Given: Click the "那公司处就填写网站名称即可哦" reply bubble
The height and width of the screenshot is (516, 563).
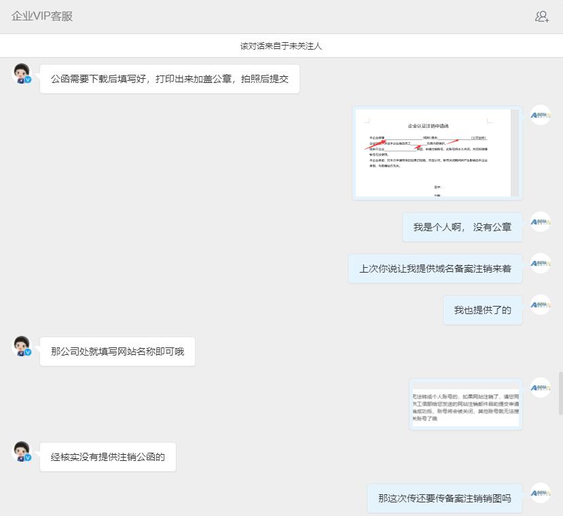Looking at the screenshot, I should pos(117,351).
